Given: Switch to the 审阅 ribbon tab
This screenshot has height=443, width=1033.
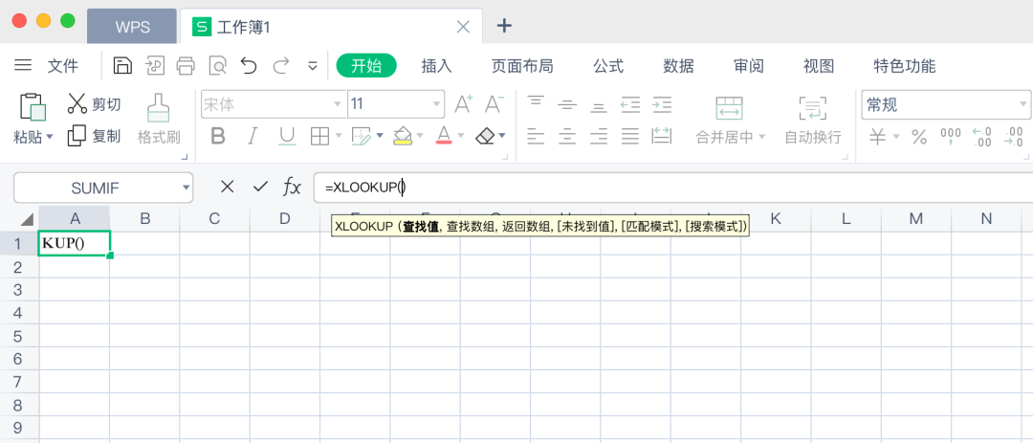Looking at the screenshot, I should click(x=748, y=66).
